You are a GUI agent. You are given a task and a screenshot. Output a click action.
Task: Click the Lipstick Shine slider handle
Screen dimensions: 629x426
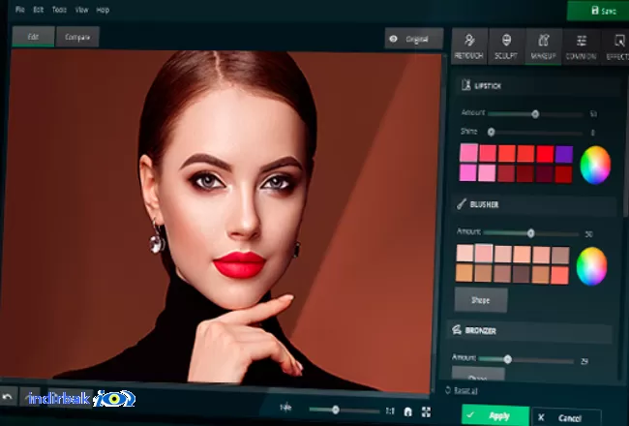(x=491, y=132)
